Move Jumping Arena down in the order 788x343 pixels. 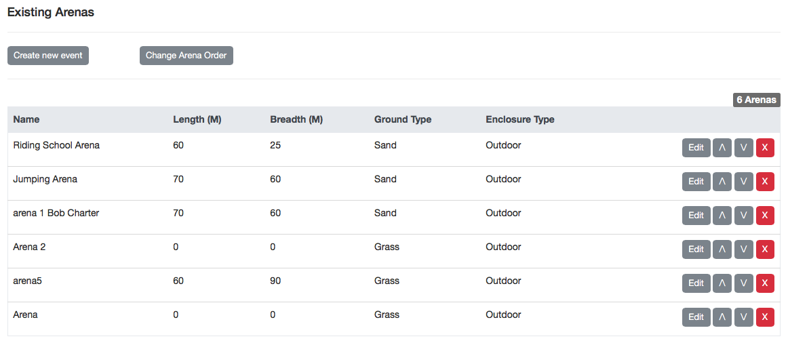pos(743,182)
